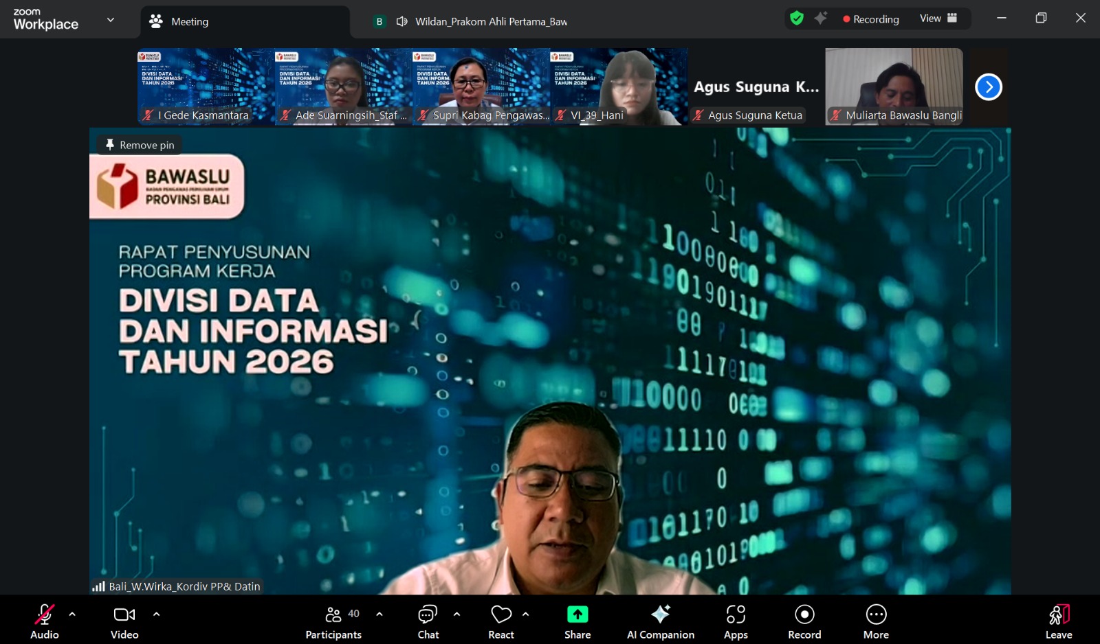This screenshot has height=644, width=1100.
Task: Switch to the Meeting tab
Action: (x=245, y=22)
